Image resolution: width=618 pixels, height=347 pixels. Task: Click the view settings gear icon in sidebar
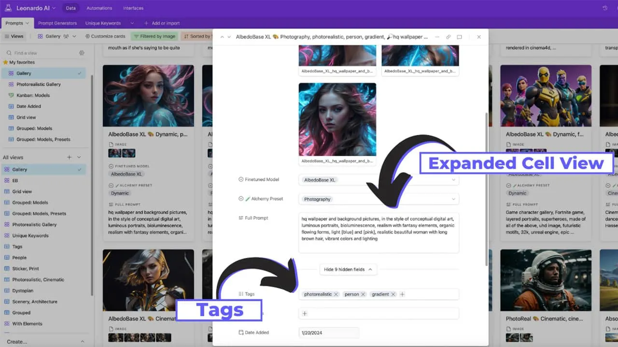[82, 53]
